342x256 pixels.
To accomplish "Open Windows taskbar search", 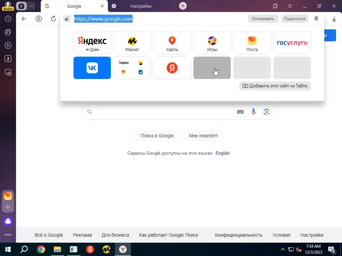I will coord(24,249).
